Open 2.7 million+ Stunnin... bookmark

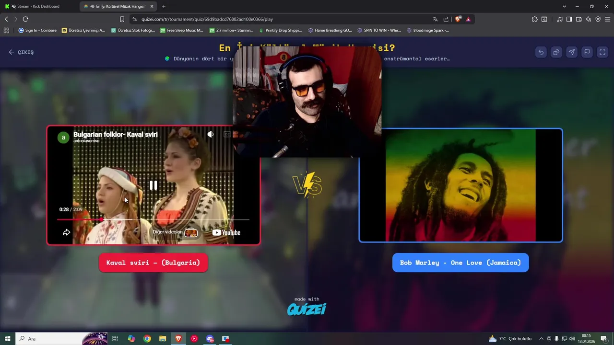point(231,30)
